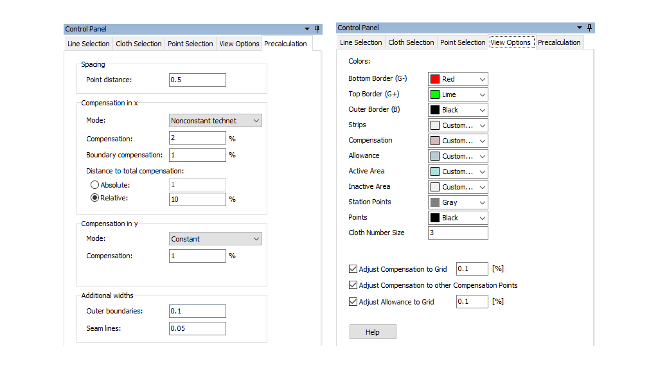
Task: Click the Point distance input field
Action: click(197, 80)
